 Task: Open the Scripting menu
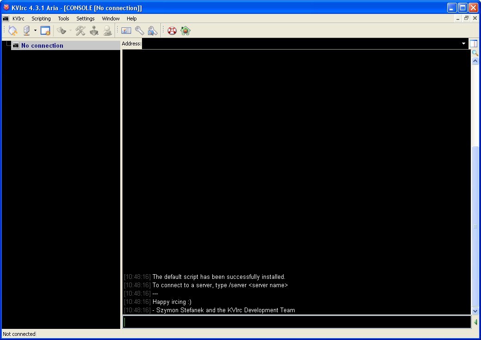coord(41,19)
